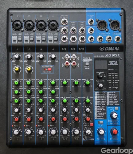This screenshot has width=133, height=154.
Task: Select the channel 1 red PEAK indicator LED
Action: 13,126
